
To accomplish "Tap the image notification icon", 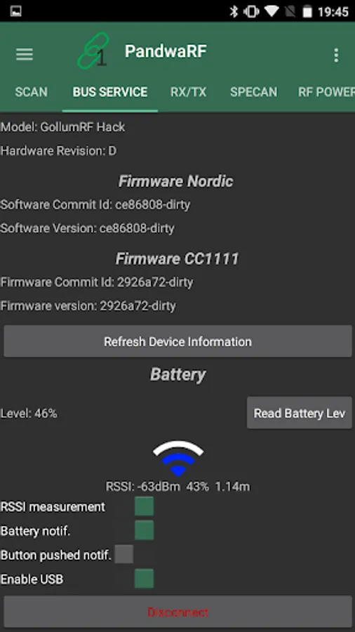I will 15,11.
